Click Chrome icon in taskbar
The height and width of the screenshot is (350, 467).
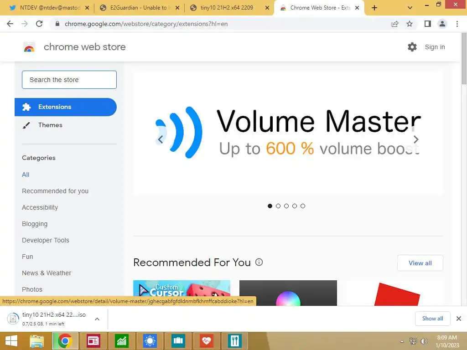tap(65, 341)
